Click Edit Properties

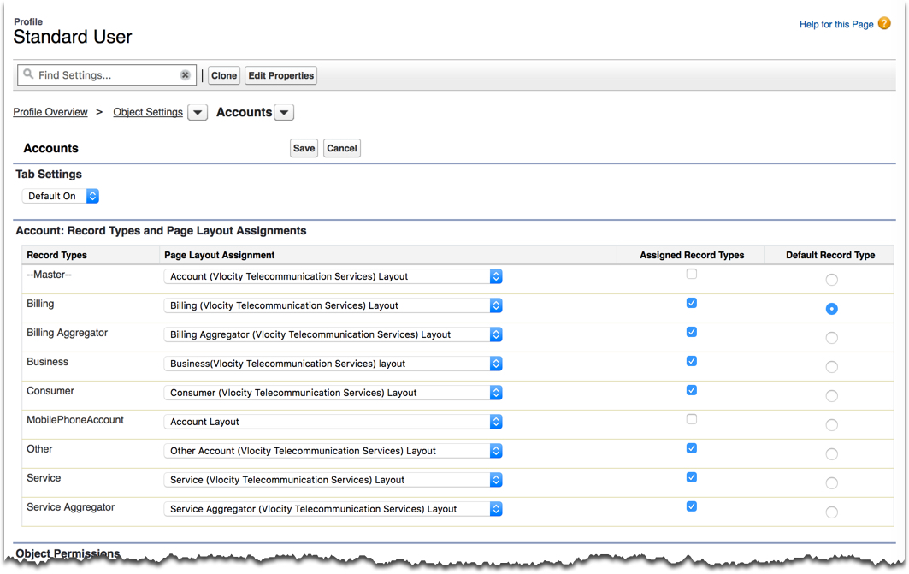click(280, 75)
